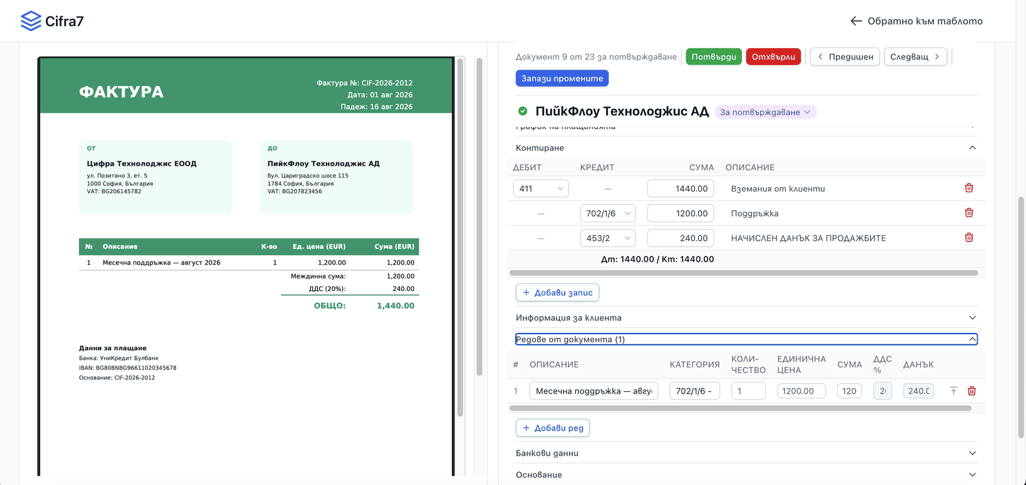Delete document line item 1
Viewport: 1026px width, 485px height.
(971, 391)
